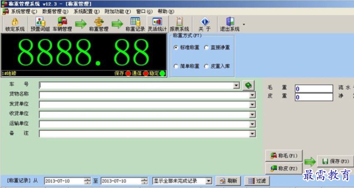Click the small icon left of 系统管理 menu
The image size is (354, 188).
tap(5, 12)
